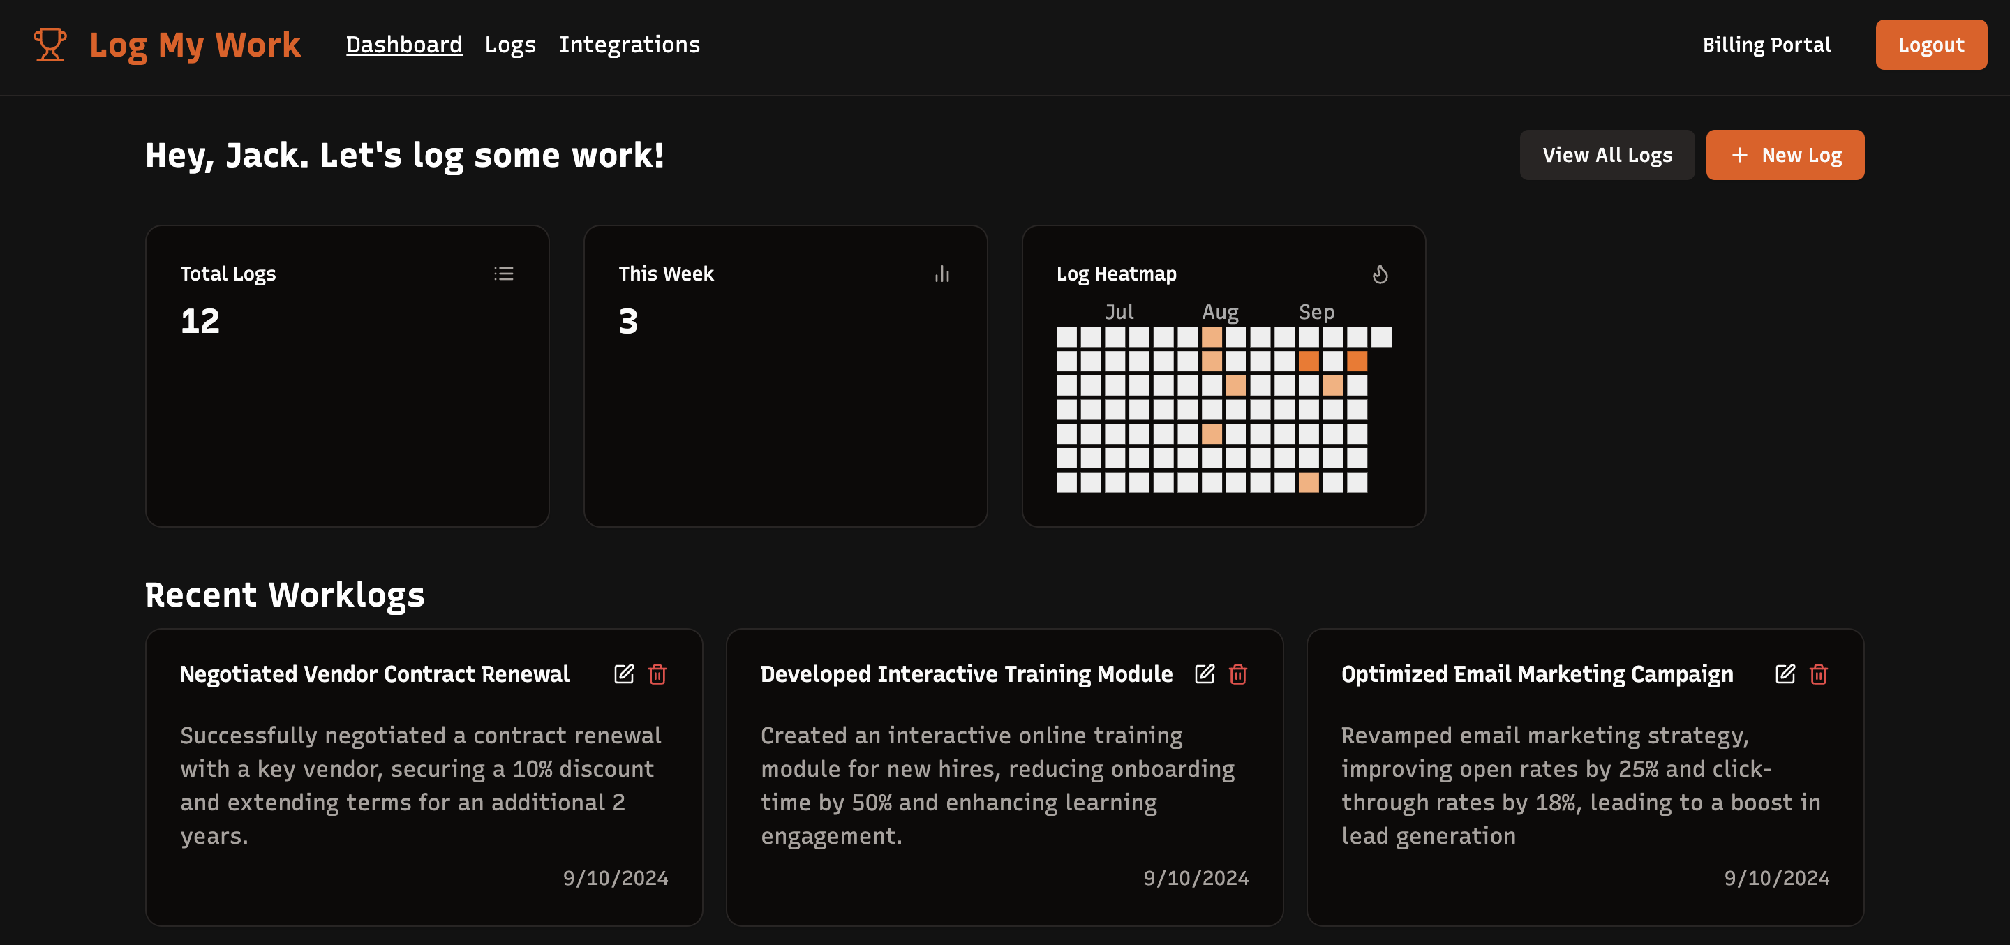Click the This Week count 3
The height and width of the screenshot is (945, 2010).
(x=628, y=321)
